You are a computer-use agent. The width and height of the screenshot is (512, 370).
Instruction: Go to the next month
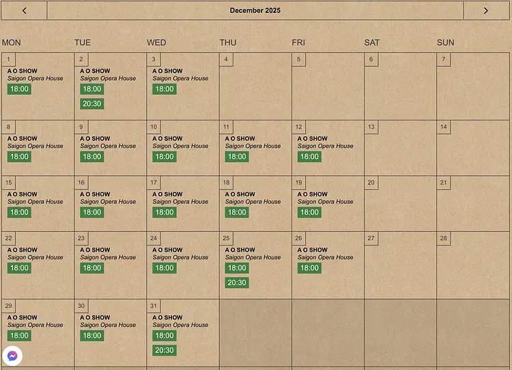[486, 10]
